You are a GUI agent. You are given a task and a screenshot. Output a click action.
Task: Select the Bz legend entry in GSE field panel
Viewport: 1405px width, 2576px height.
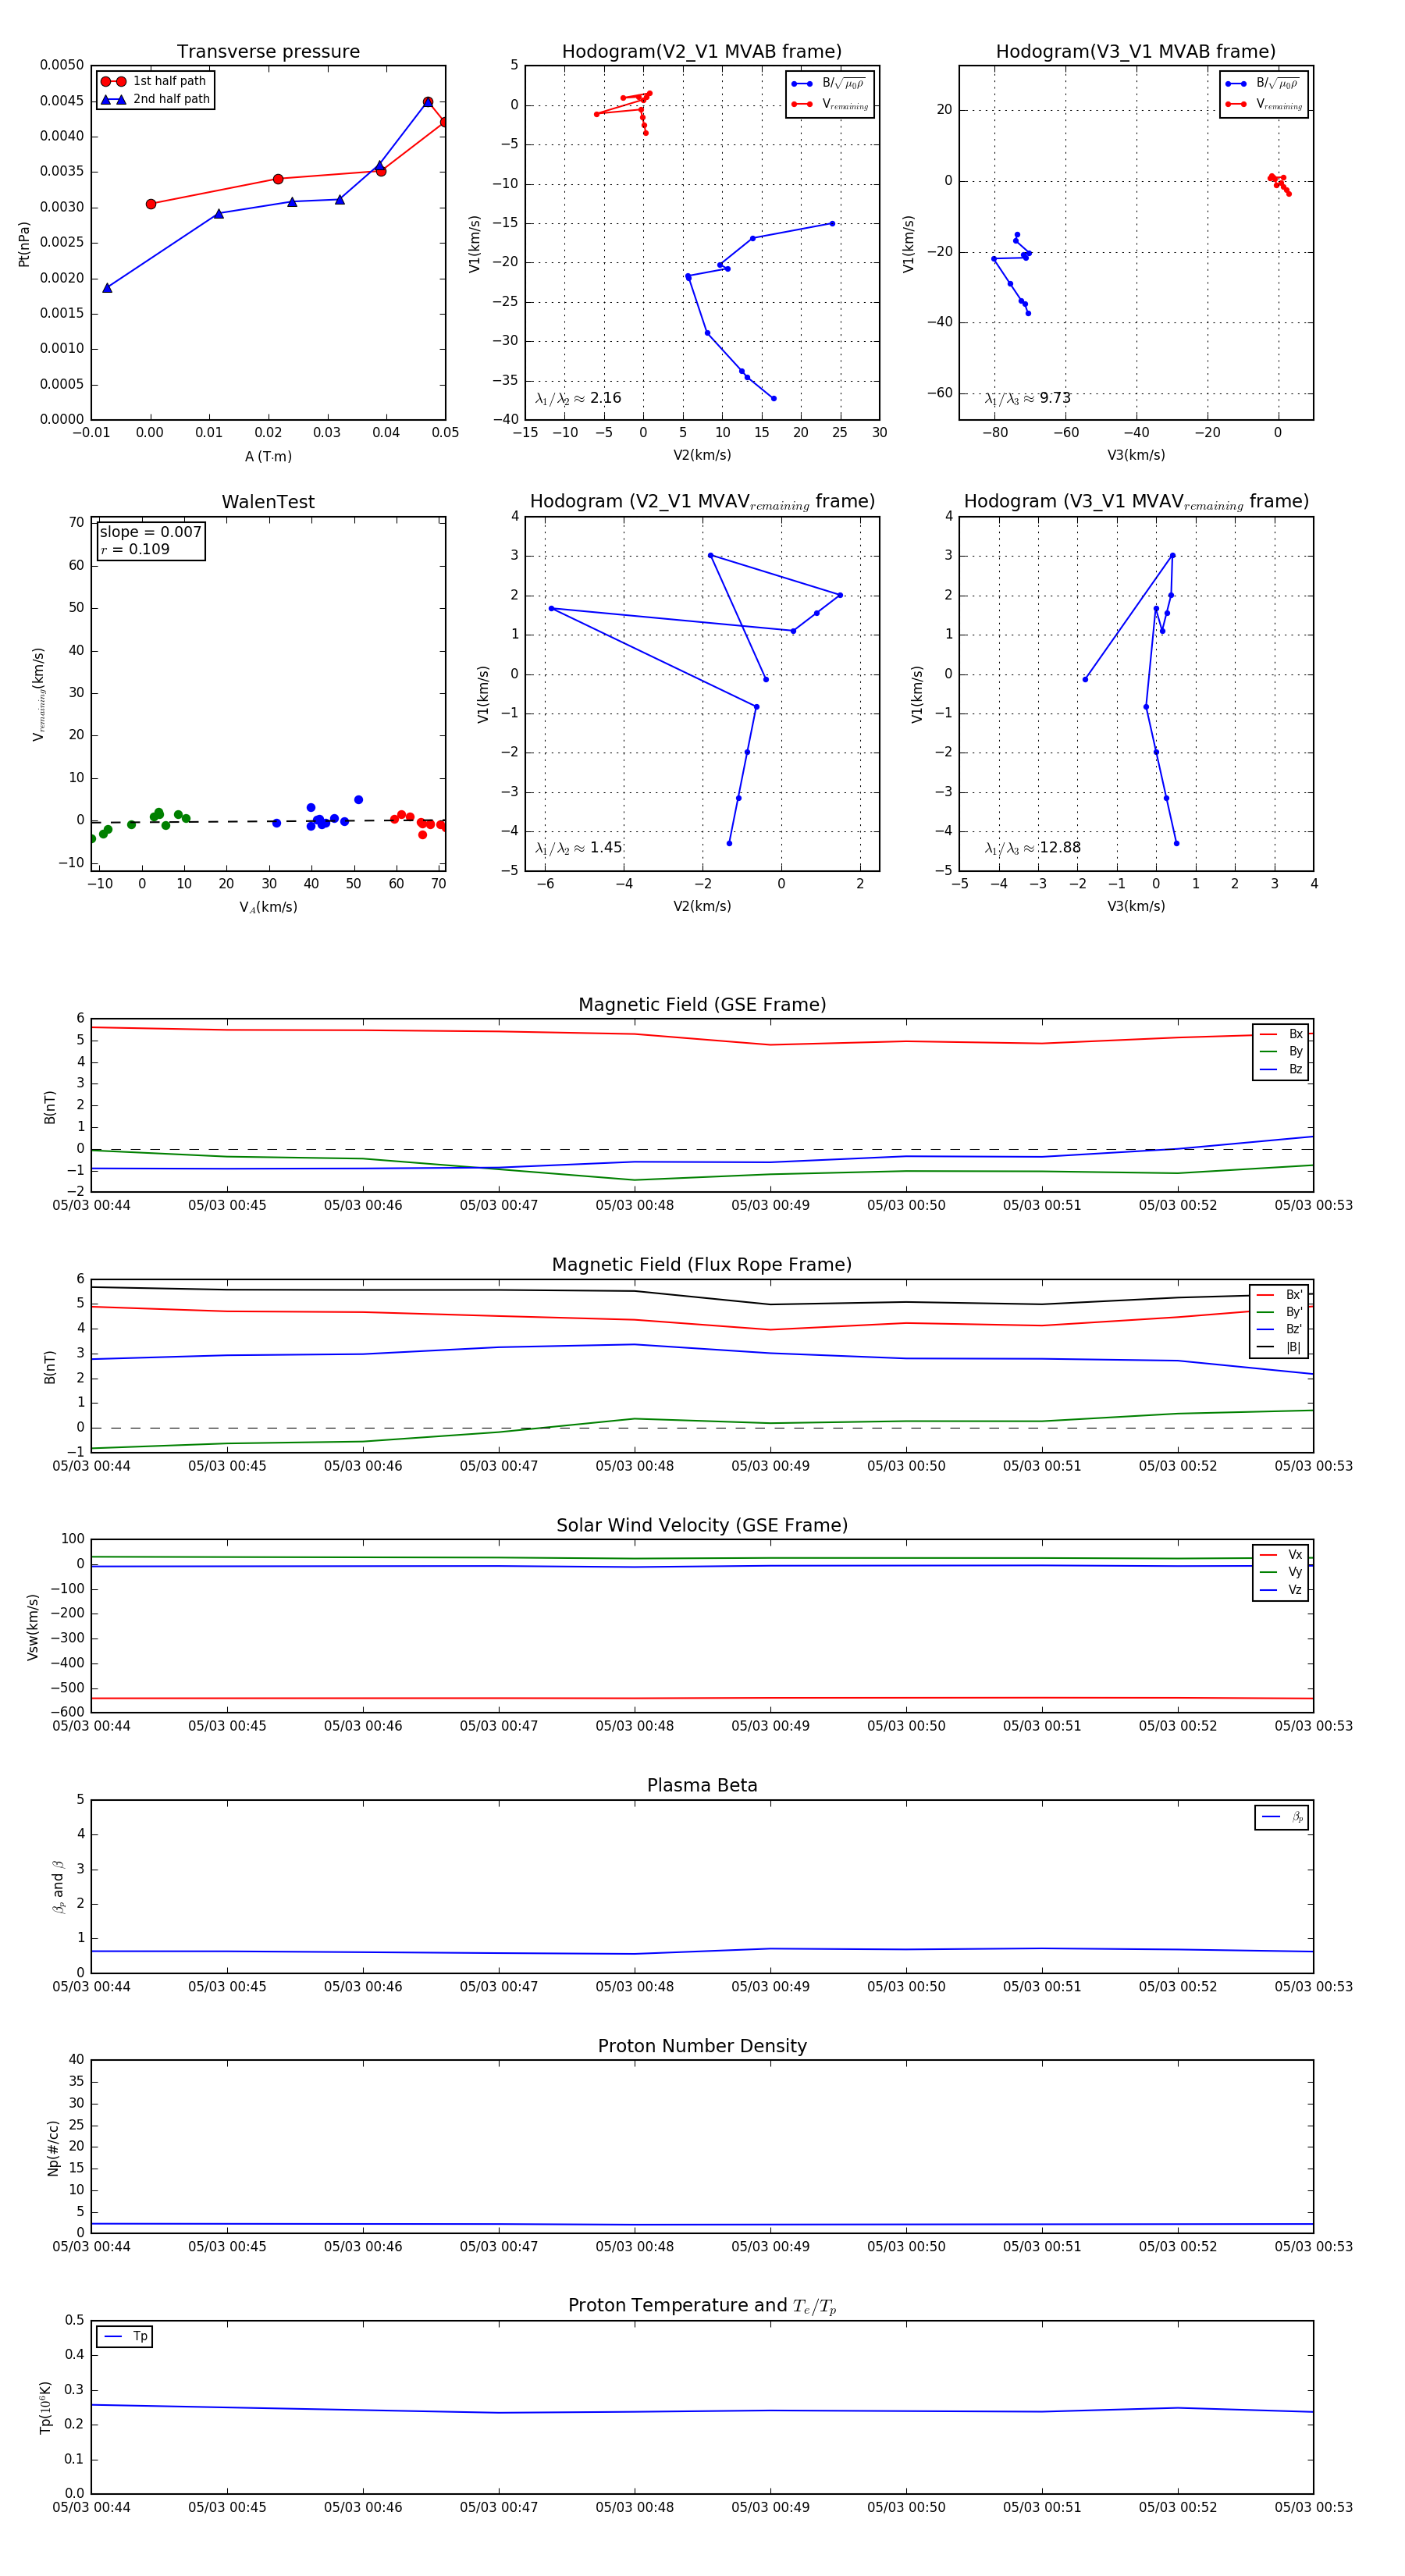(1281, 1069)
